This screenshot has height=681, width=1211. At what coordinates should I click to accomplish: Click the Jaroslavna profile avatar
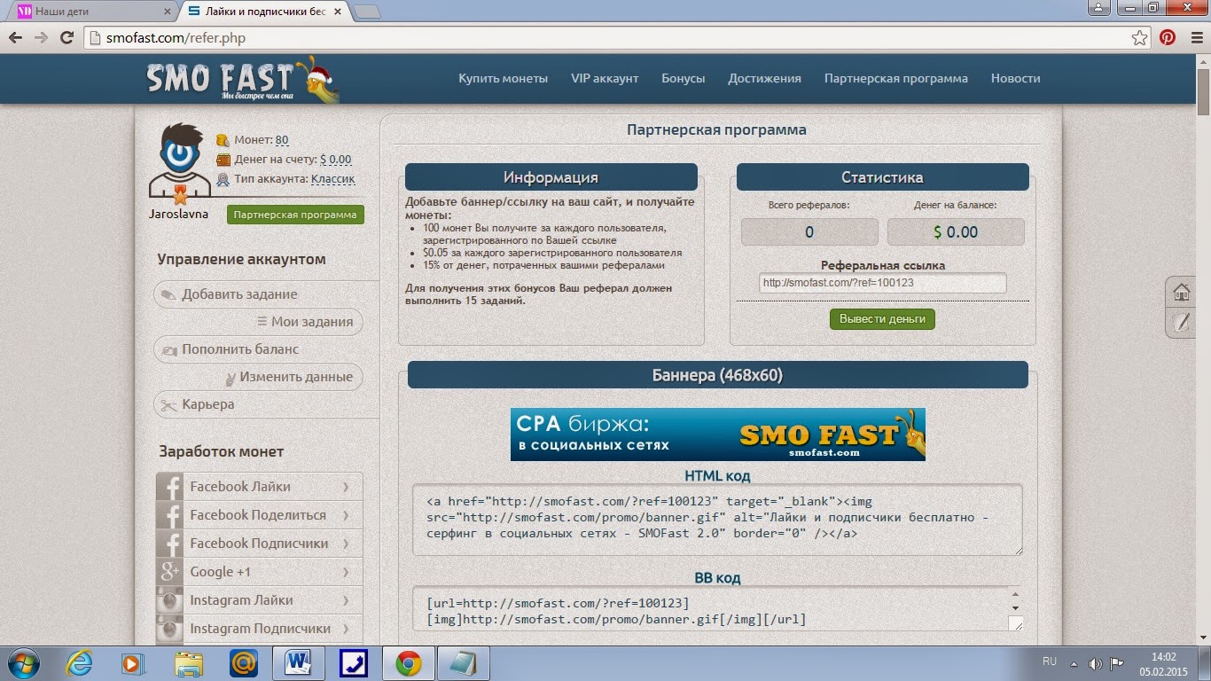pyautogui.click(x=179, y=161)
